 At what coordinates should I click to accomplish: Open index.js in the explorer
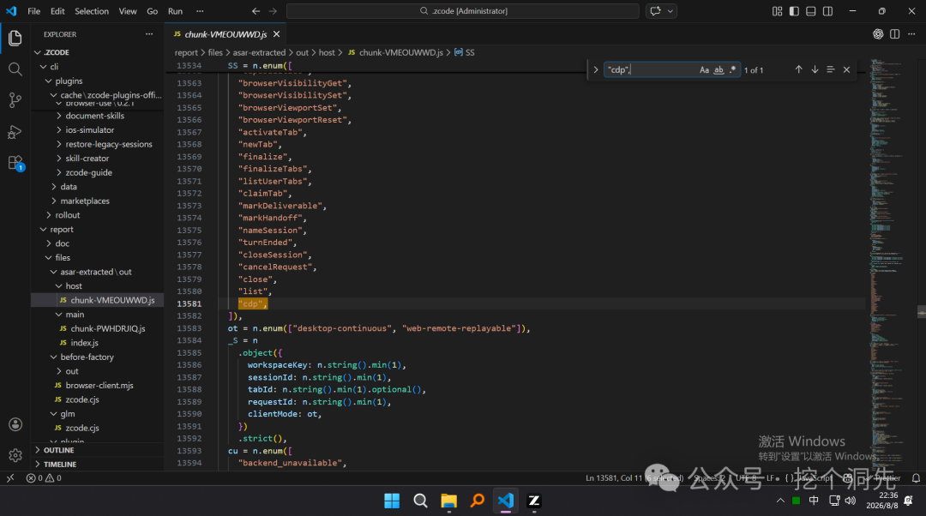click(98, 342)
